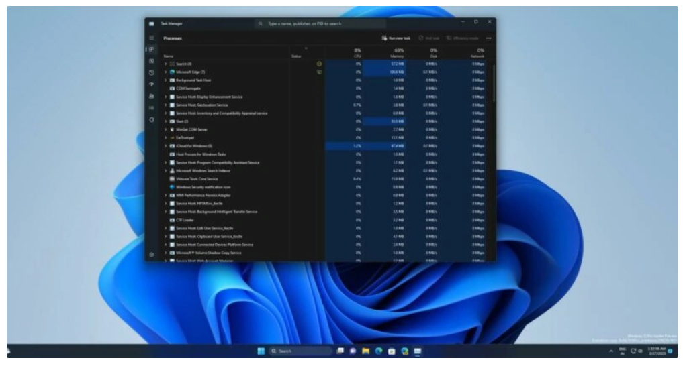
Task: Open the more options ellipsis in toolbar
Action: pos(489,38)
